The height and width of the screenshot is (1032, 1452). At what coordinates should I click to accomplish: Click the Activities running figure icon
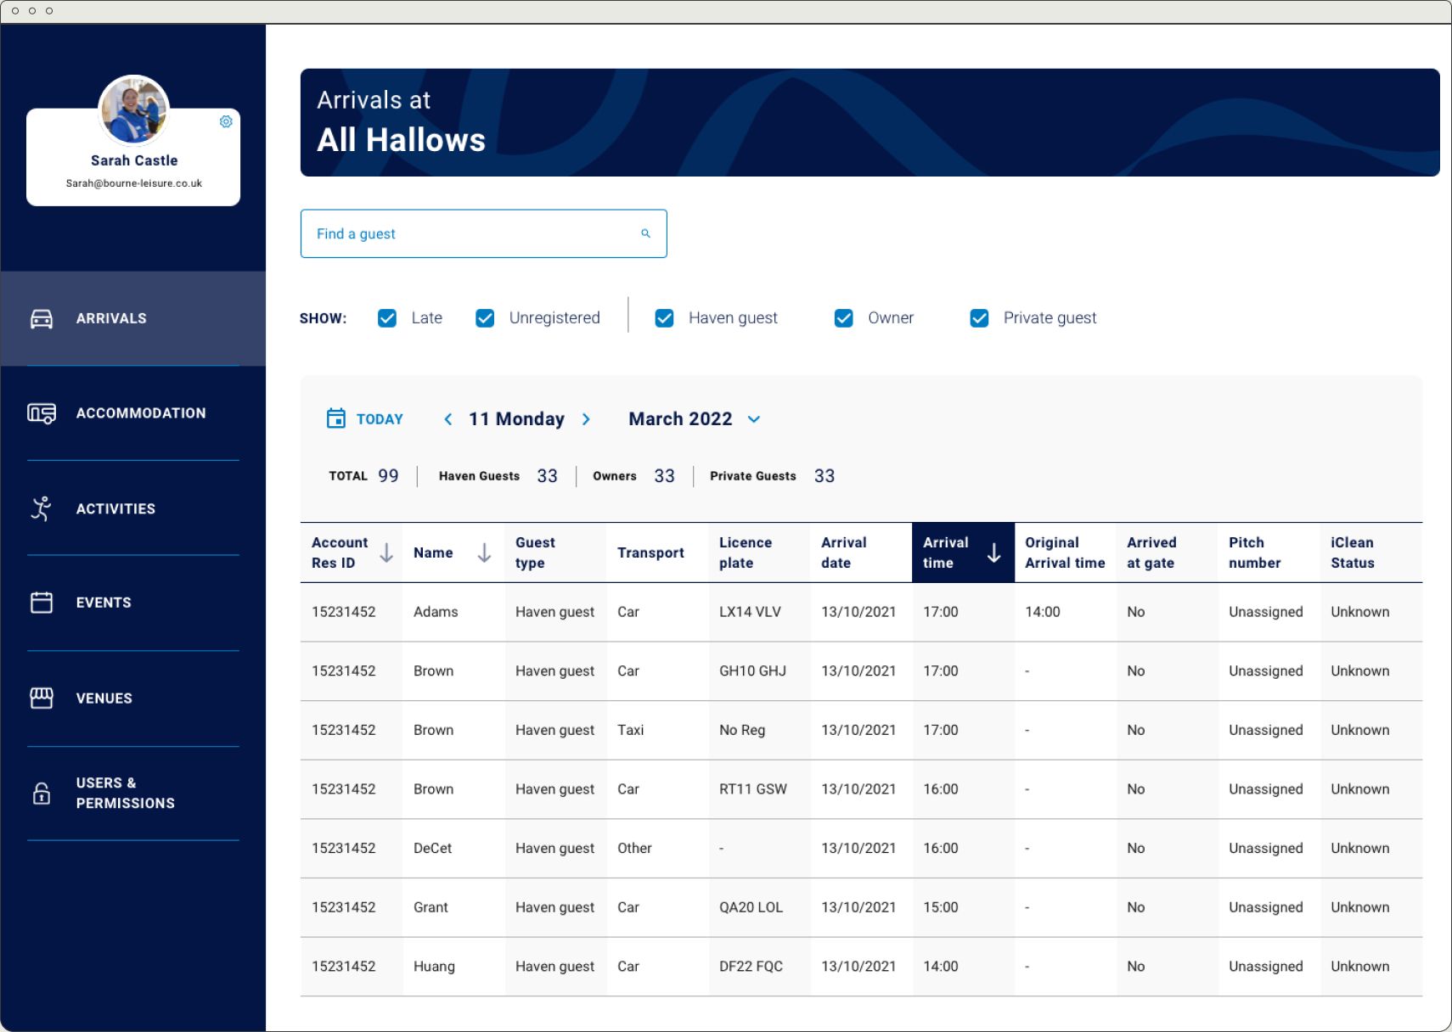click(42, 508)
